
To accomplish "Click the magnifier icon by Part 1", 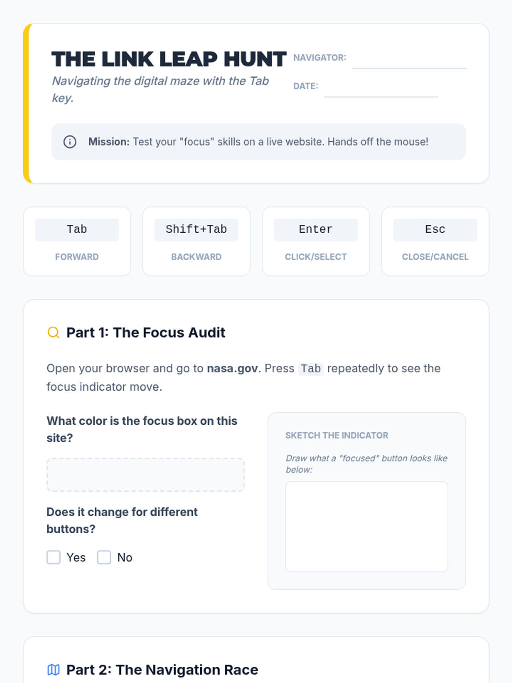I will 53,333.
